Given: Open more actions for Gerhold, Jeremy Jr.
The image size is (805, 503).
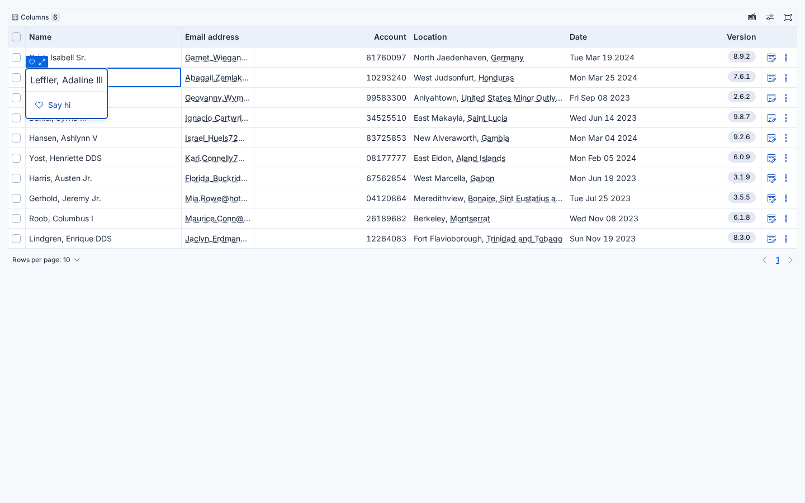Looking at the screenshot, I should (x=786, y=198).
